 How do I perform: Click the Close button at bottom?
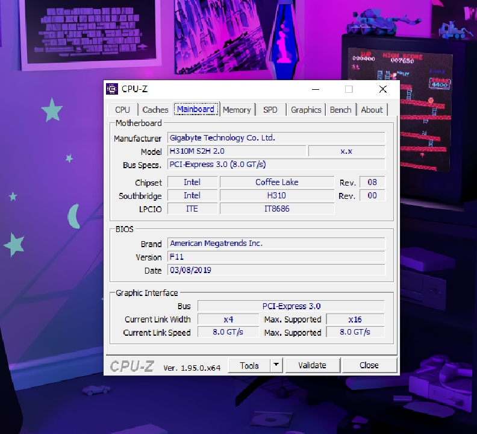pos(369,365)
